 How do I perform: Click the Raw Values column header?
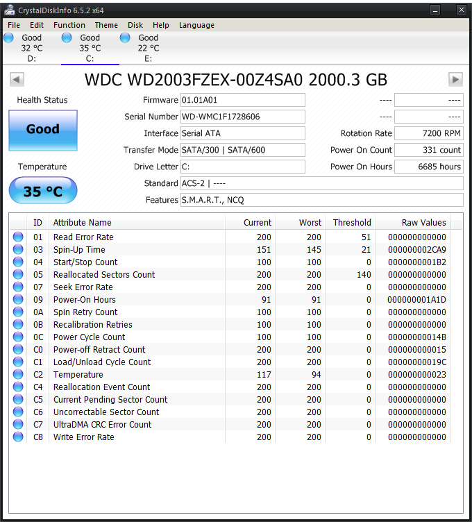[412, 222]
